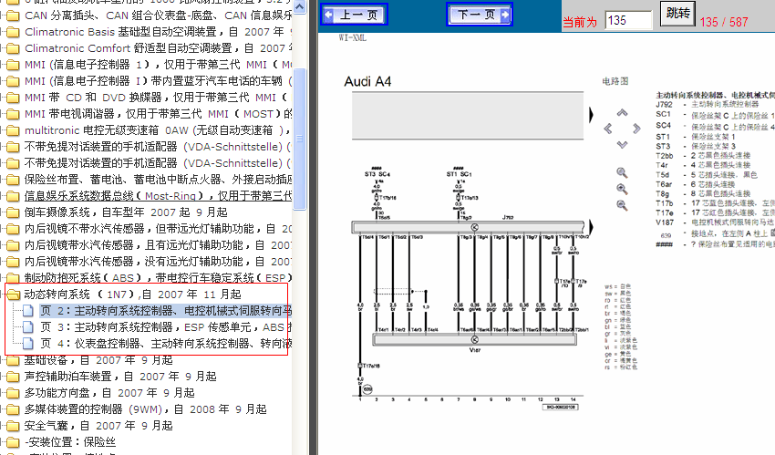Click the folder icon beside 多功能方向盘
This screenshot has width=775, height=455.
(14, 393)
